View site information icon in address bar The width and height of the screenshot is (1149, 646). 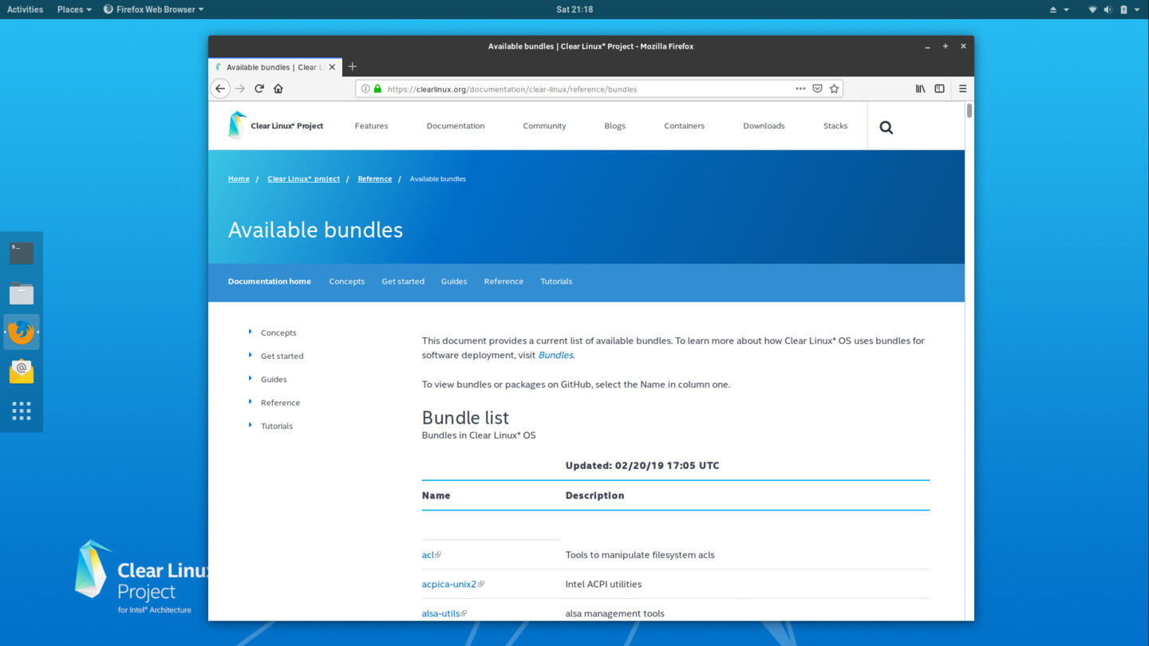pyautogui.click(x=365, y=89)
